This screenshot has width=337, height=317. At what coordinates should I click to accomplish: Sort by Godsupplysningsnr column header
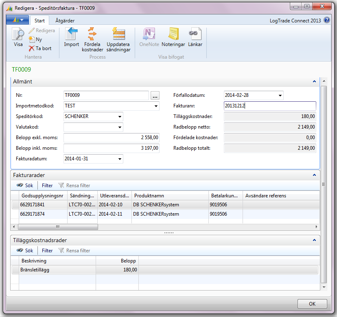point(43,196)
